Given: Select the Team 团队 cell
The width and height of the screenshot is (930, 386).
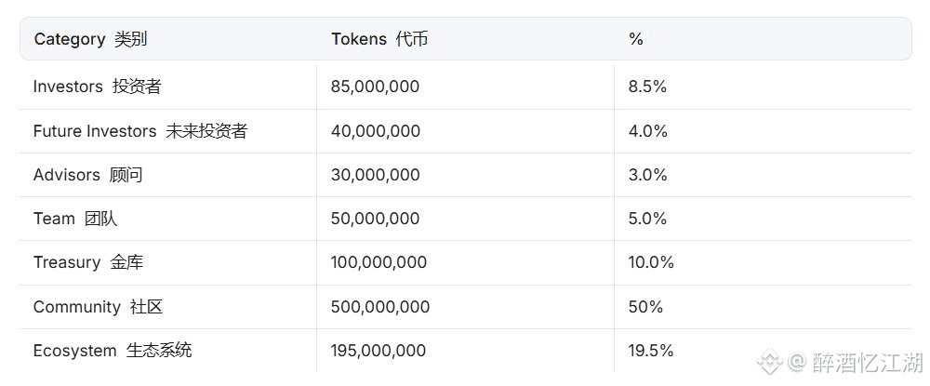Looking at the screenshot, I should click(x=75, y=219).
